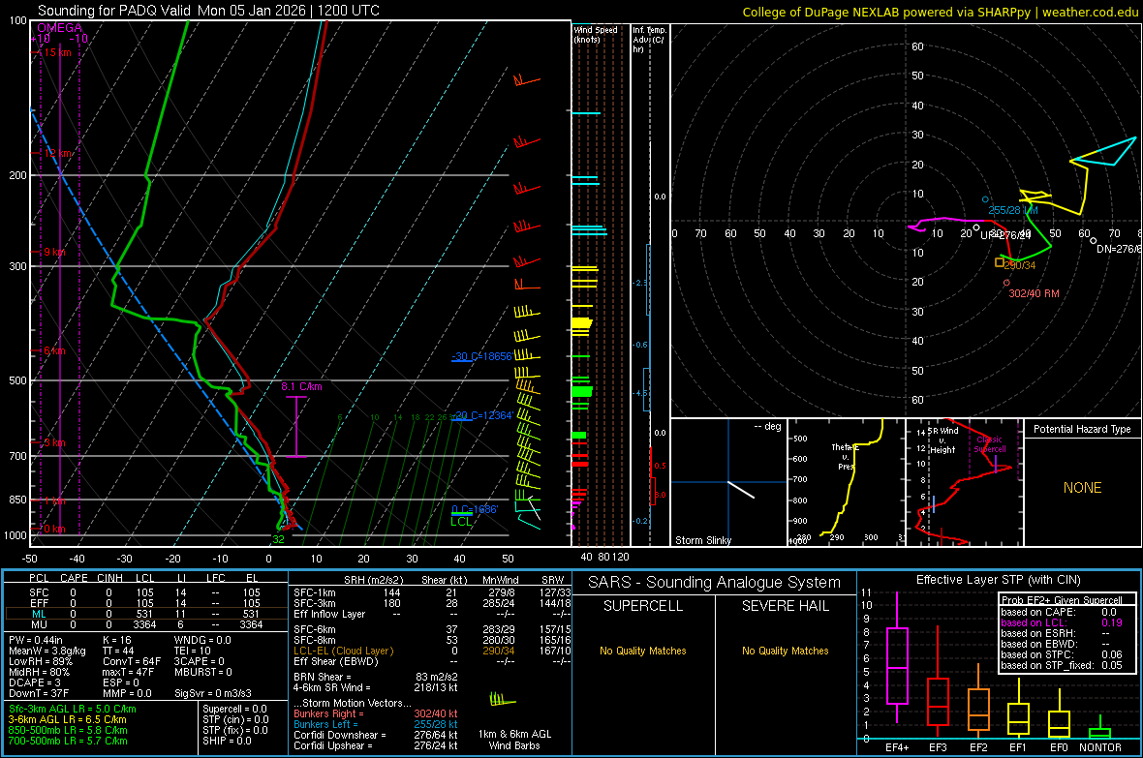Click the 'K = 16' index value

pyautogui.click(x=116, y=640)
